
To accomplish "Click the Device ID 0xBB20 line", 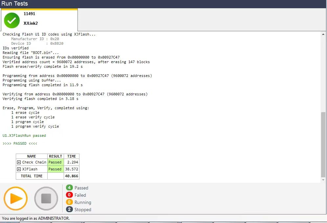I will (37, 43).
